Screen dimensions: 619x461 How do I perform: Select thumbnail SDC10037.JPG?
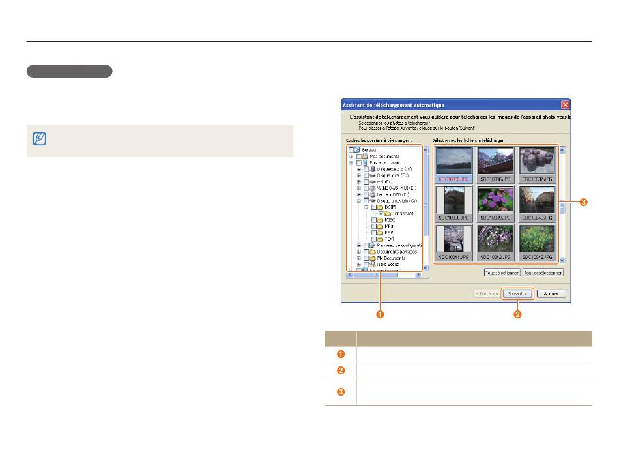(537, 165)
